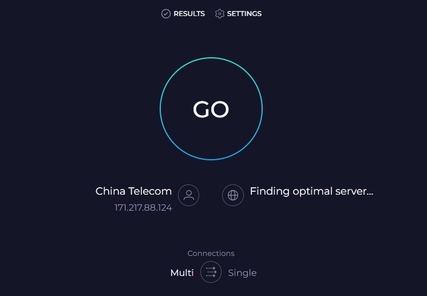Expand ISP details via the person icon
Screen dimensions: 427x296
pos(188,195)
